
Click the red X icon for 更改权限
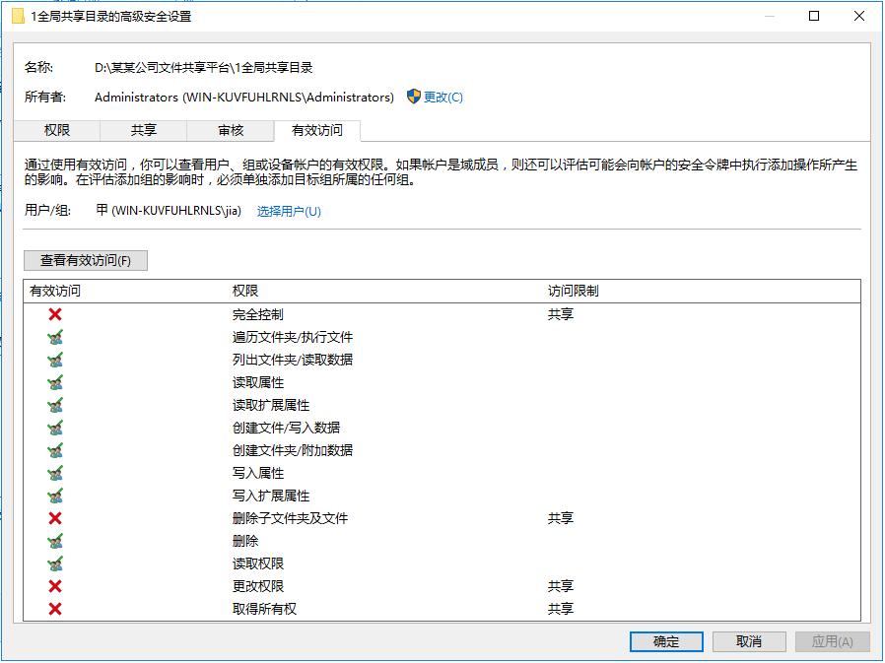(56, 585)
